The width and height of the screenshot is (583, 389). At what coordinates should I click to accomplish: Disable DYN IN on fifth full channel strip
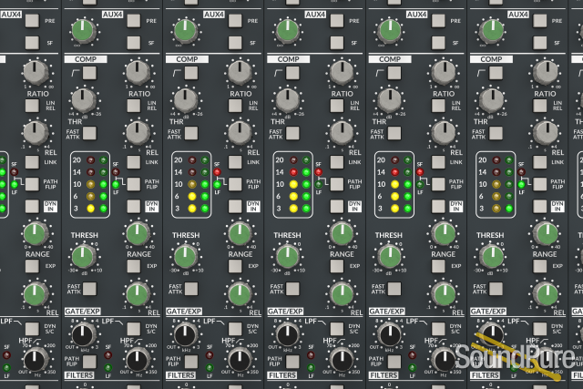click(x=539, y=206)
